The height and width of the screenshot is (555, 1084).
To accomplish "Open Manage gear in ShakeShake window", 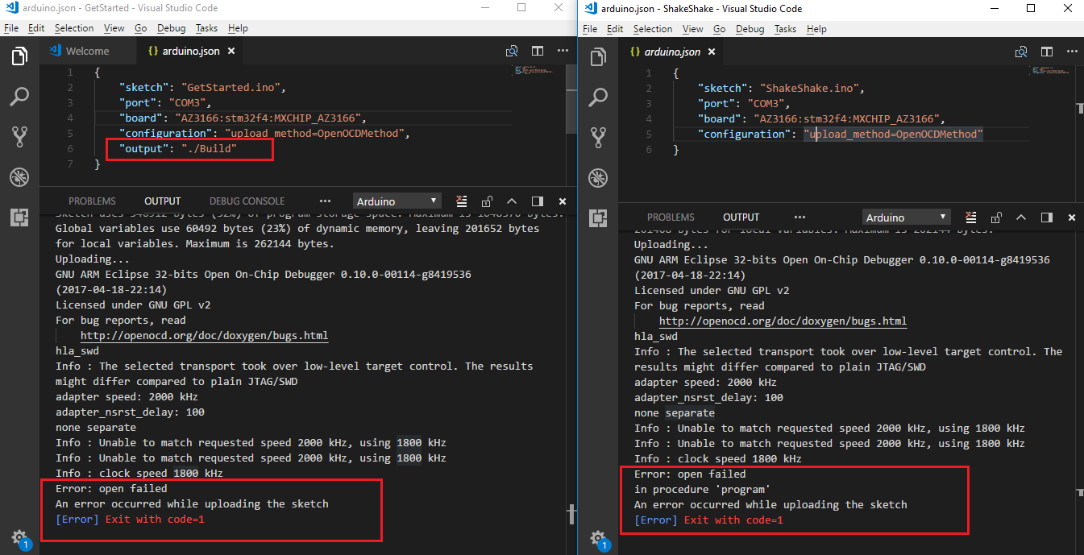I will pos(598,537).
